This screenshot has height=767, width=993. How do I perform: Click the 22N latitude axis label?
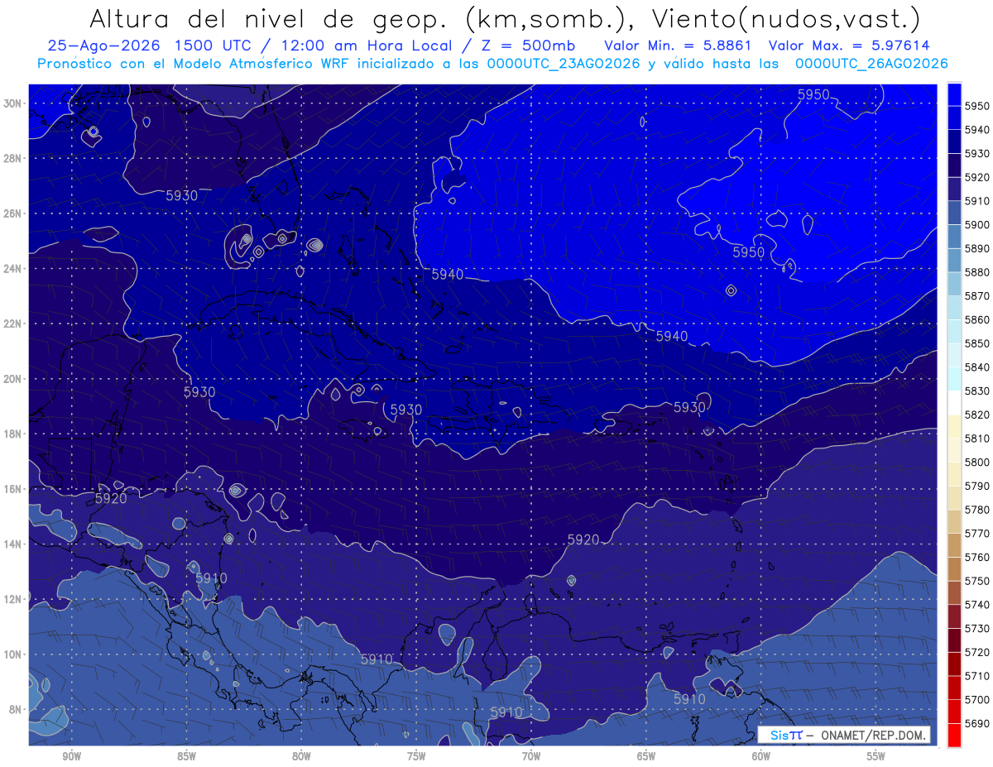[12, 324]
